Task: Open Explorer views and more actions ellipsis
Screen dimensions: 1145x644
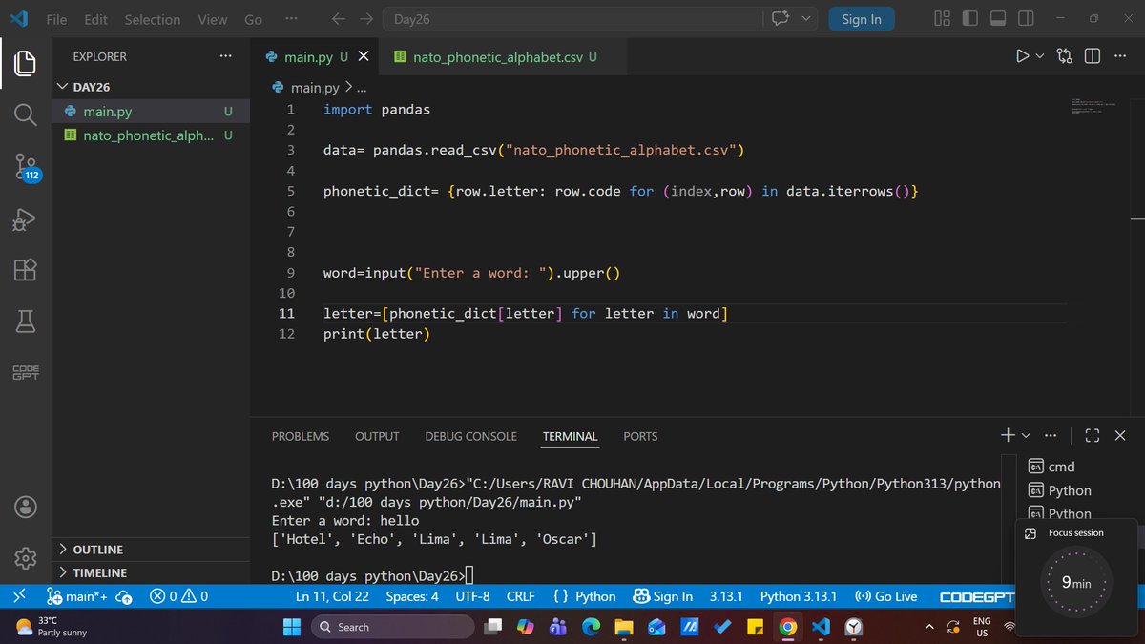Action: [x=225, y=56]
